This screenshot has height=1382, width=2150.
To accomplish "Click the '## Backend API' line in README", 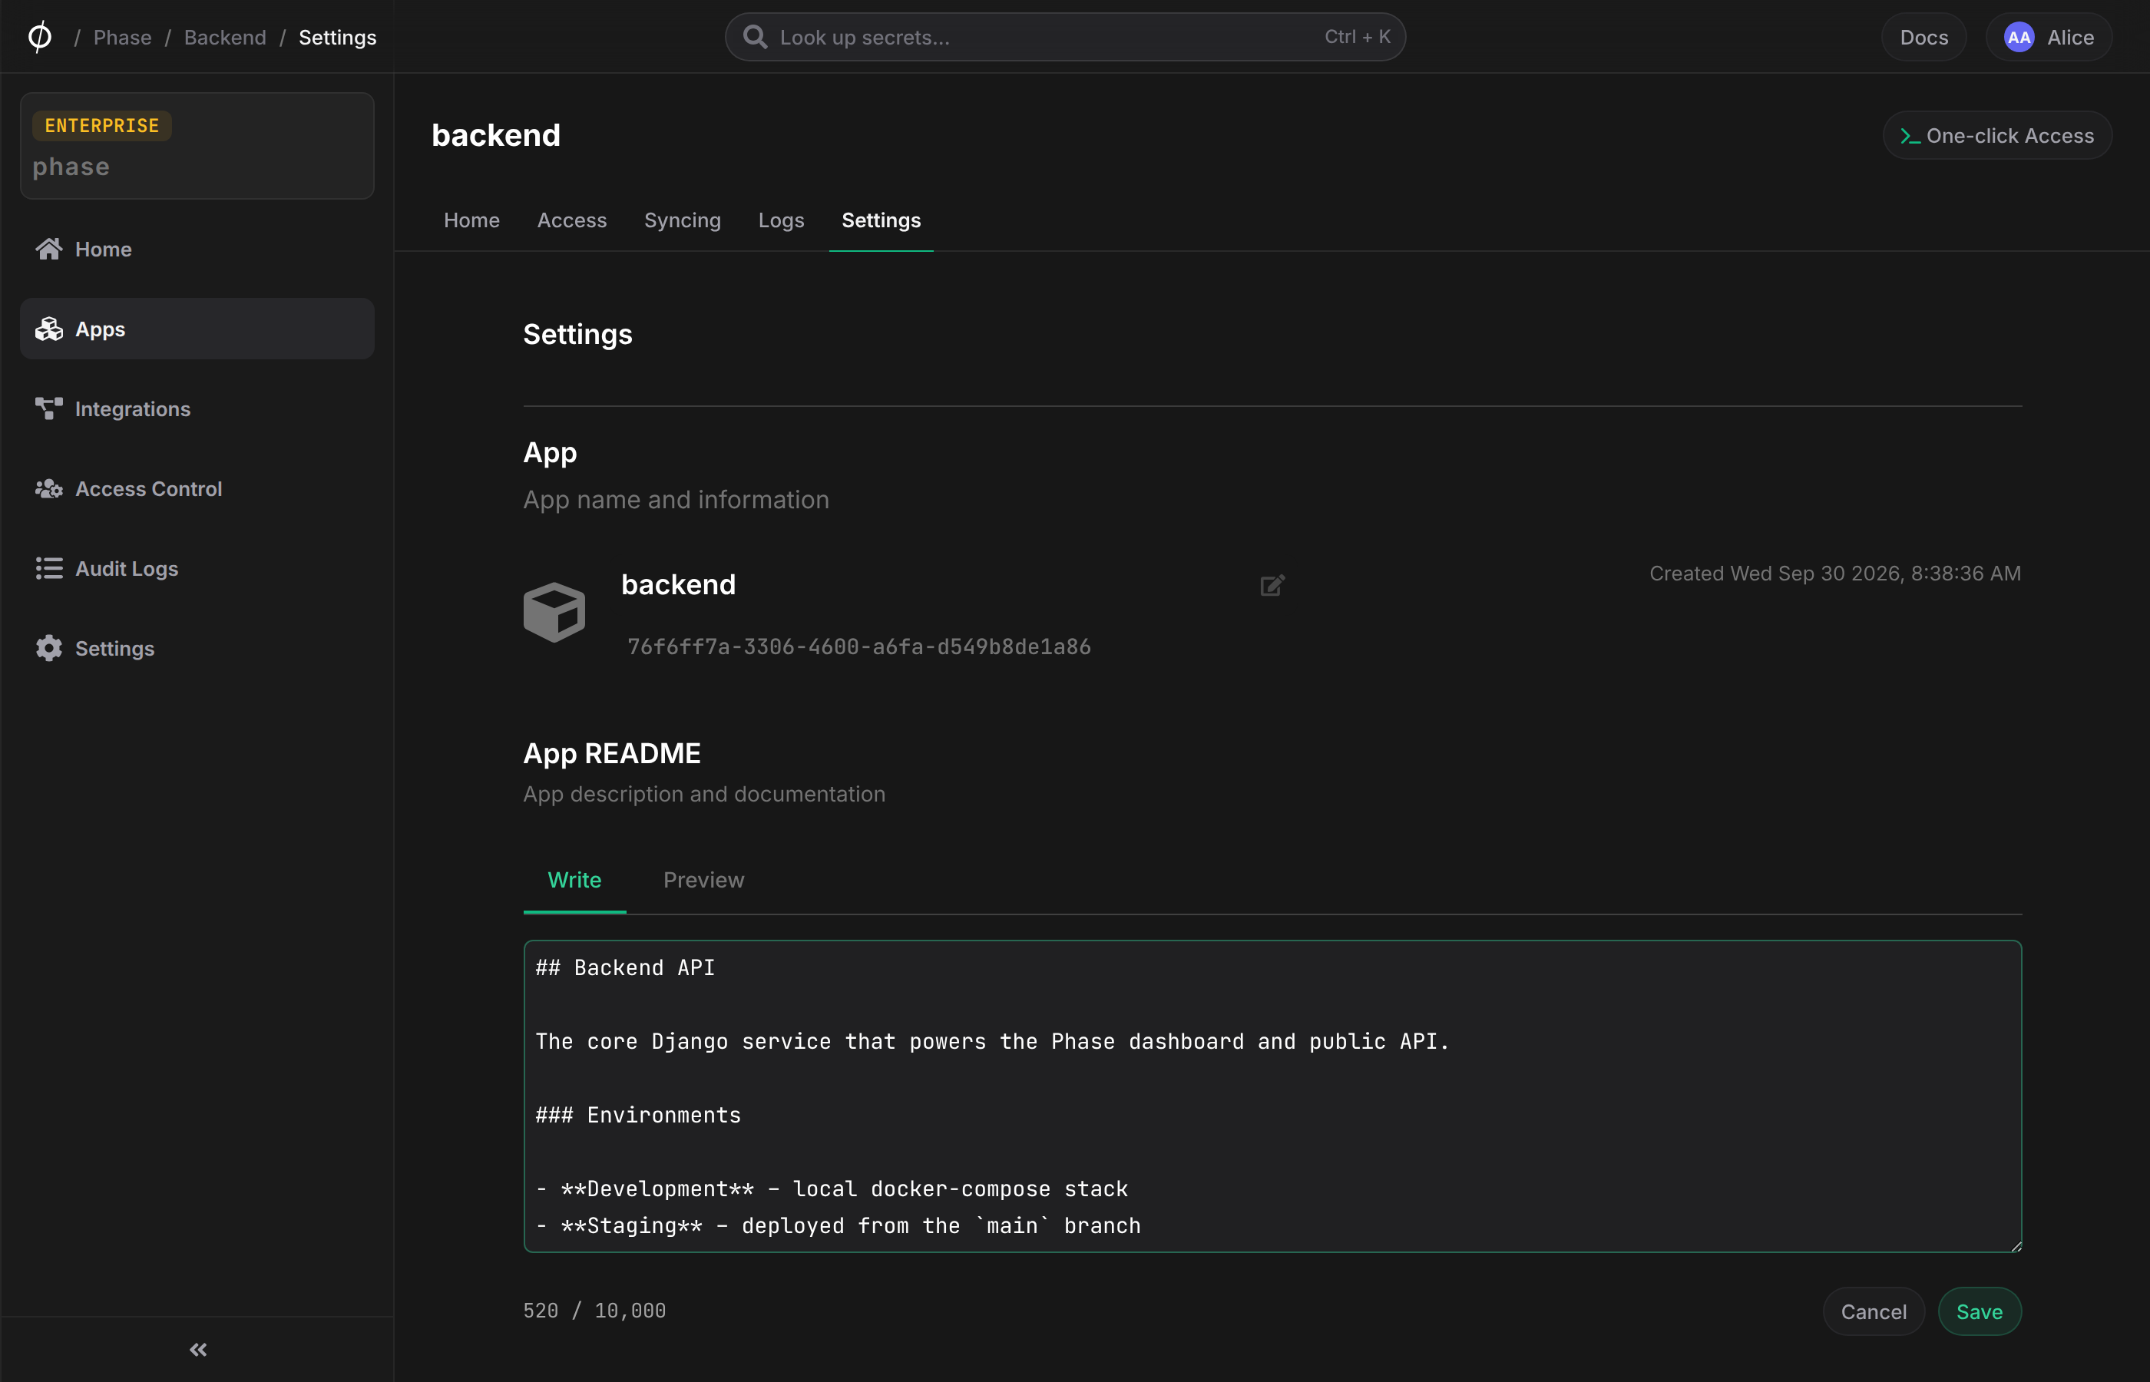I will (624, 967).
